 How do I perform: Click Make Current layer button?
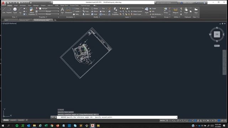point(136,11)
